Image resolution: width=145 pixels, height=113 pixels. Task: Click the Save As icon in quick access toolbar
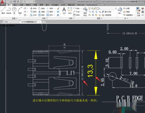pos(18,1)
